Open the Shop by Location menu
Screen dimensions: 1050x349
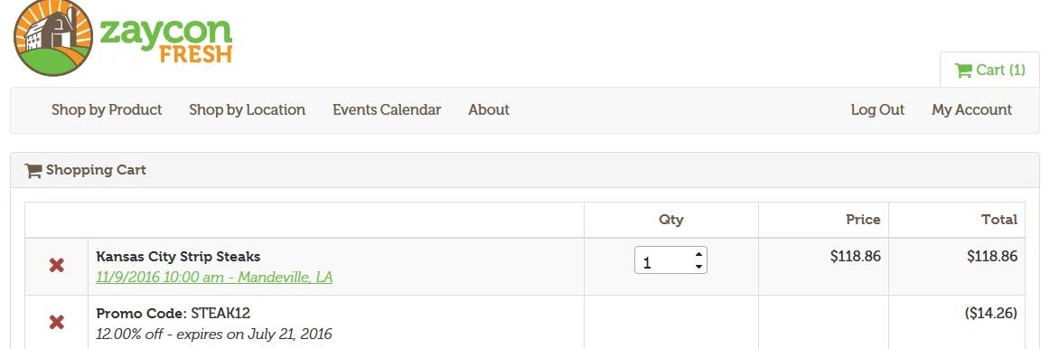(x=247, y=110)
